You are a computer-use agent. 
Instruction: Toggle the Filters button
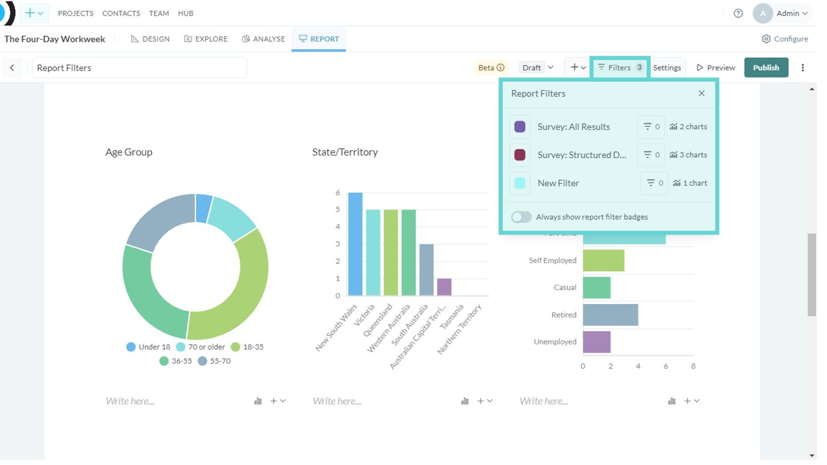621,68
